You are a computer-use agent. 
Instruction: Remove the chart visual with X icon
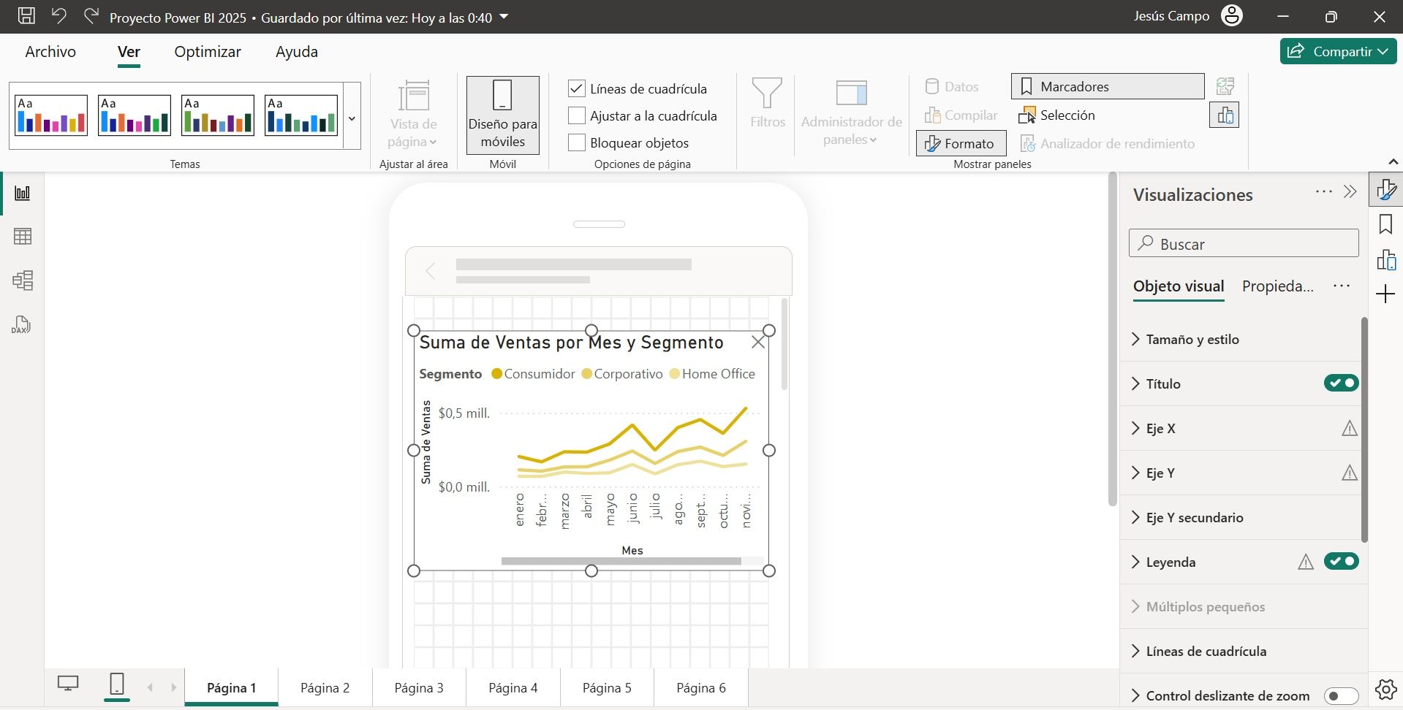(757, 342)
